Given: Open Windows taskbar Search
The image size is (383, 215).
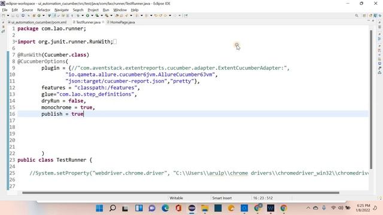Looking at the screenshot, I should point(113,208).
